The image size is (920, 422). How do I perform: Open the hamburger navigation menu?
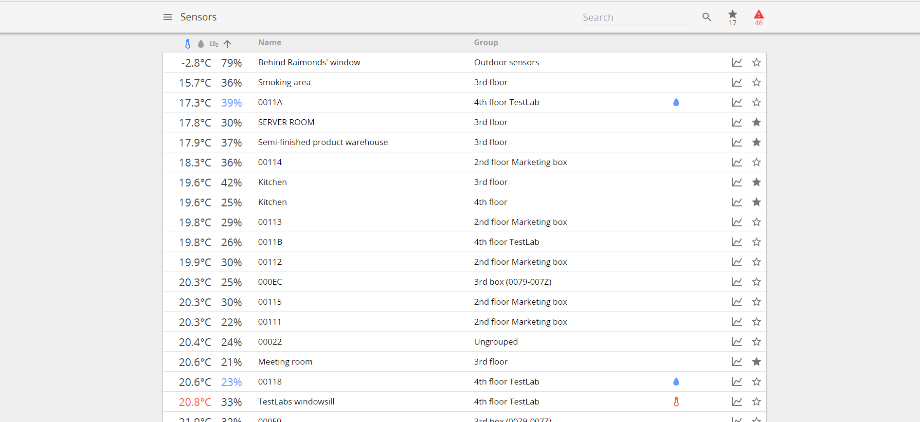(x=168, y=17)
